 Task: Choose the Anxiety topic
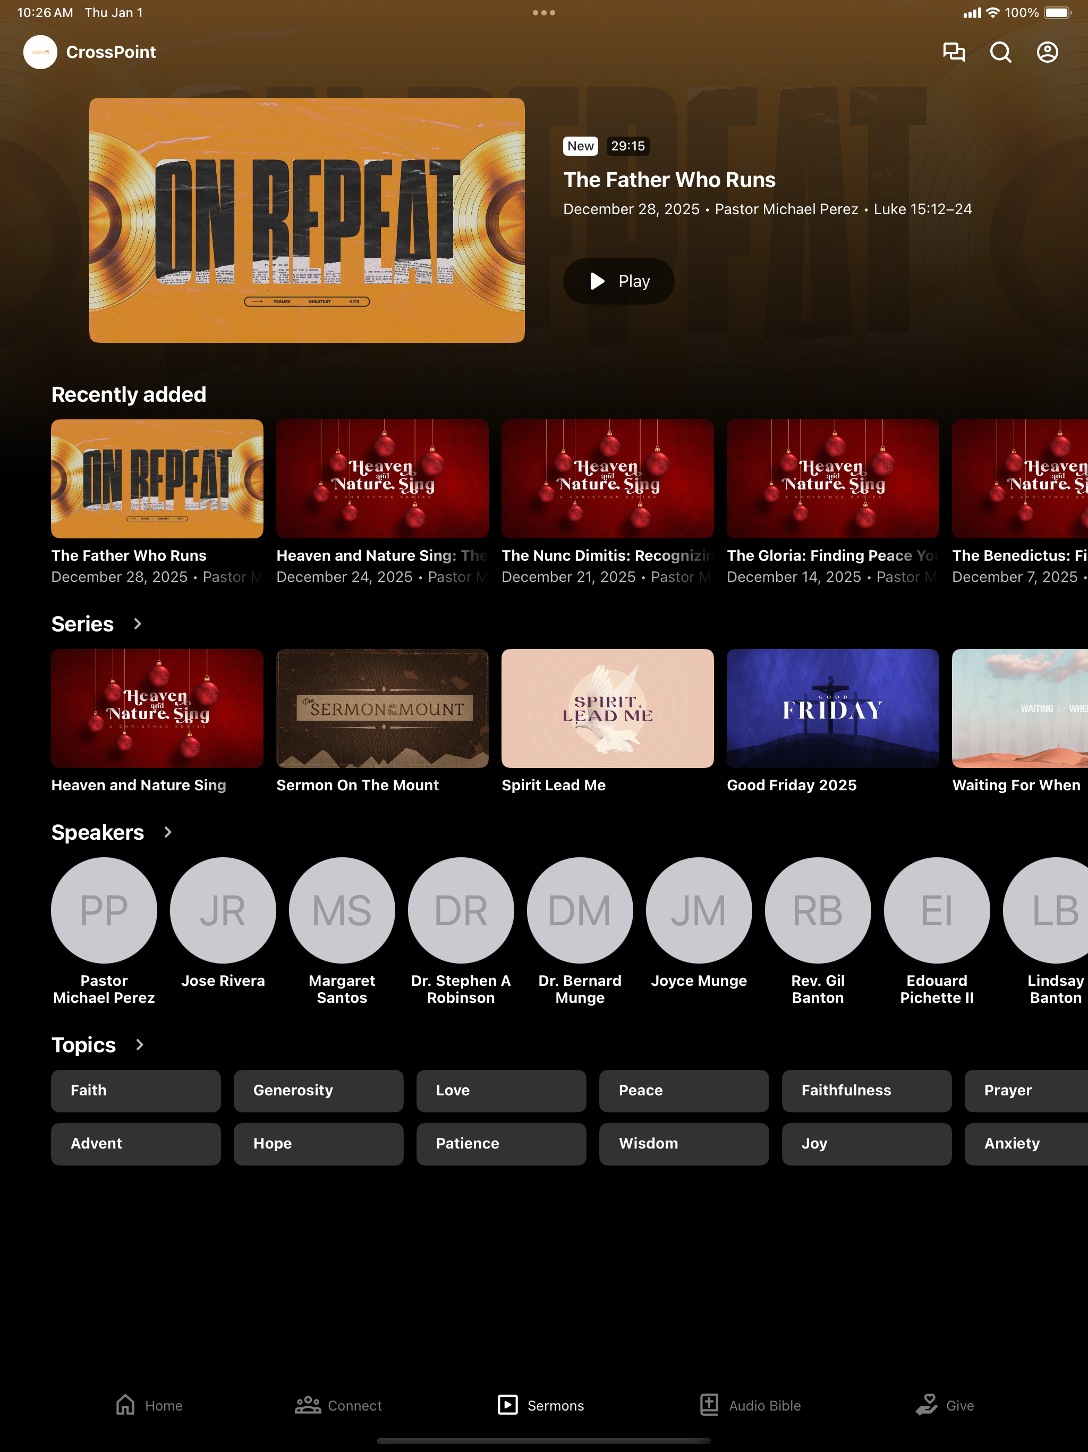[x=1026, y=1144]
